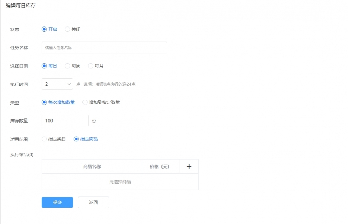Choose 每月 for the date selection
This screenshot has width=348, height=224.
91,66
